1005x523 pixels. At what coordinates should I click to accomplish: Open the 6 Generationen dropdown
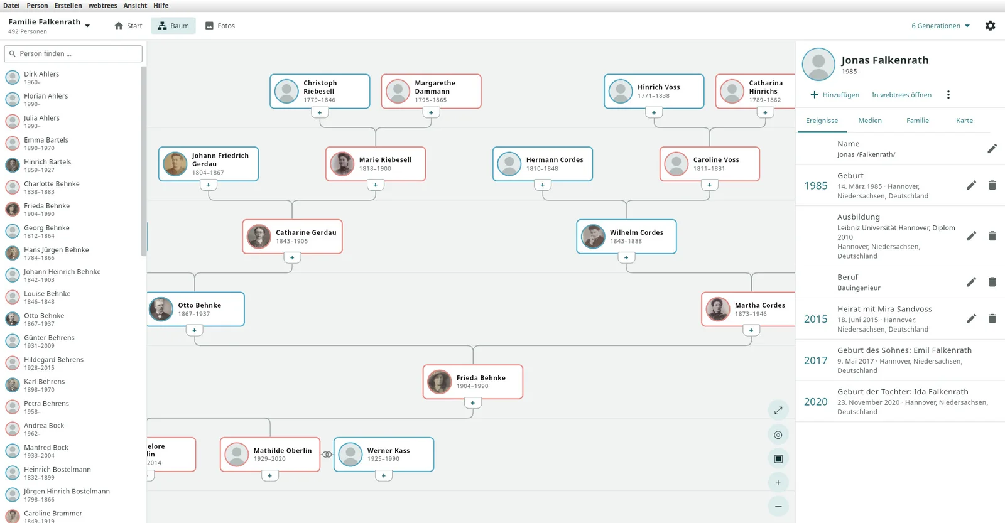coord(940,26)
